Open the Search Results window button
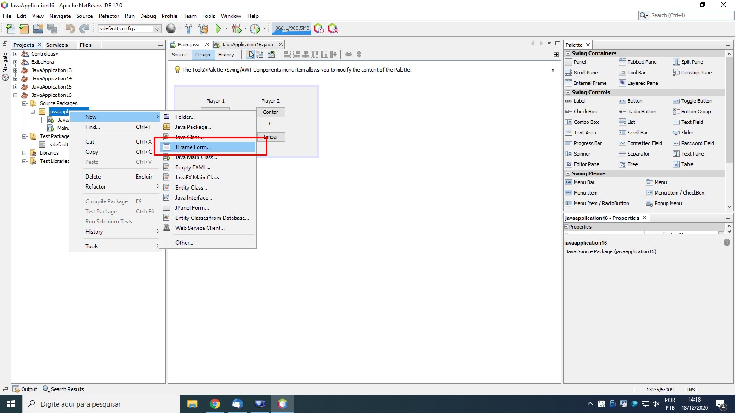Viewport: 735px width, 413px height. pos(63,389)
